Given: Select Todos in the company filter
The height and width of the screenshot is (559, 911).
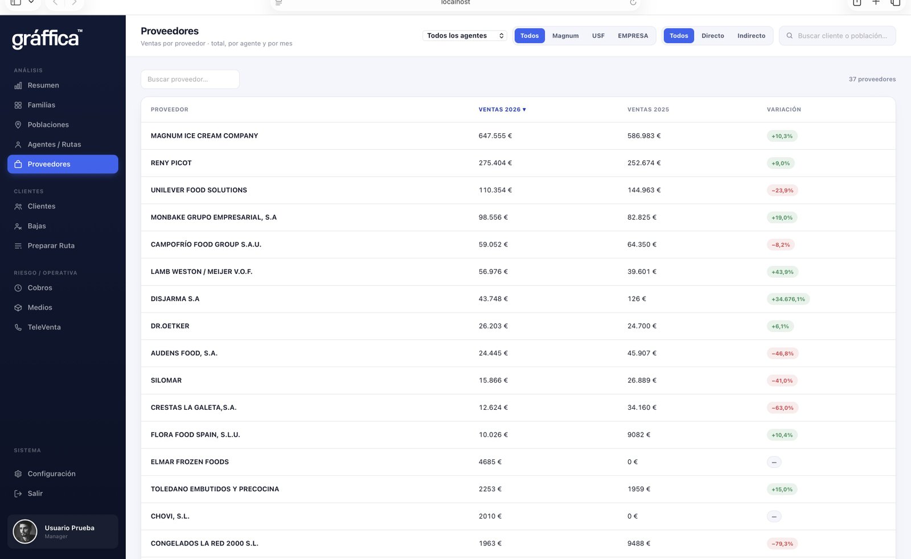Looking at the screenshot, I should coord(530,36).
